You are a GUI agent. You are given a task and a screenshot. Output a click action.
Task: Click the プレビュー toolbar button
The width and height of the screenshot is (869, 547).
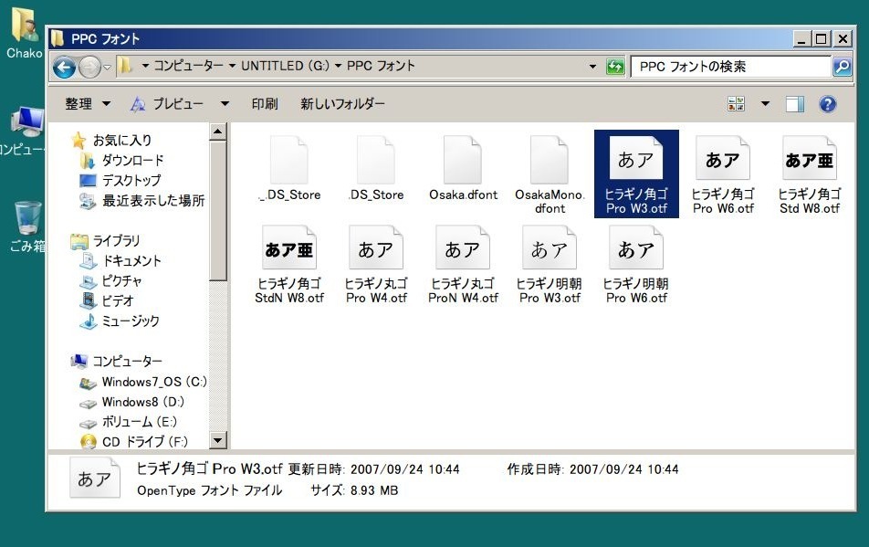click(167, 104)
